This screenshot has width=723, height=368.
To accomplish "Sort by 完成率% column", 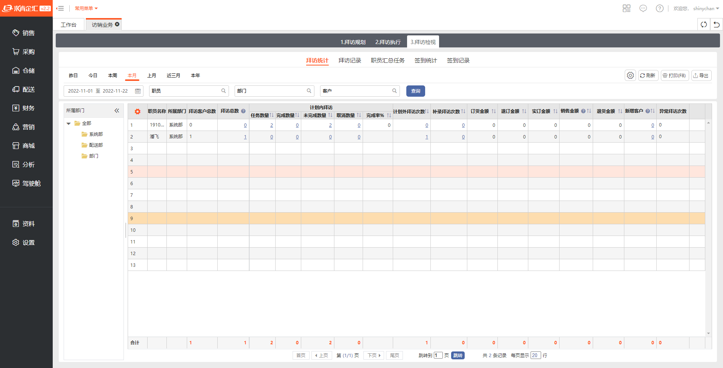I will [389, 115].
